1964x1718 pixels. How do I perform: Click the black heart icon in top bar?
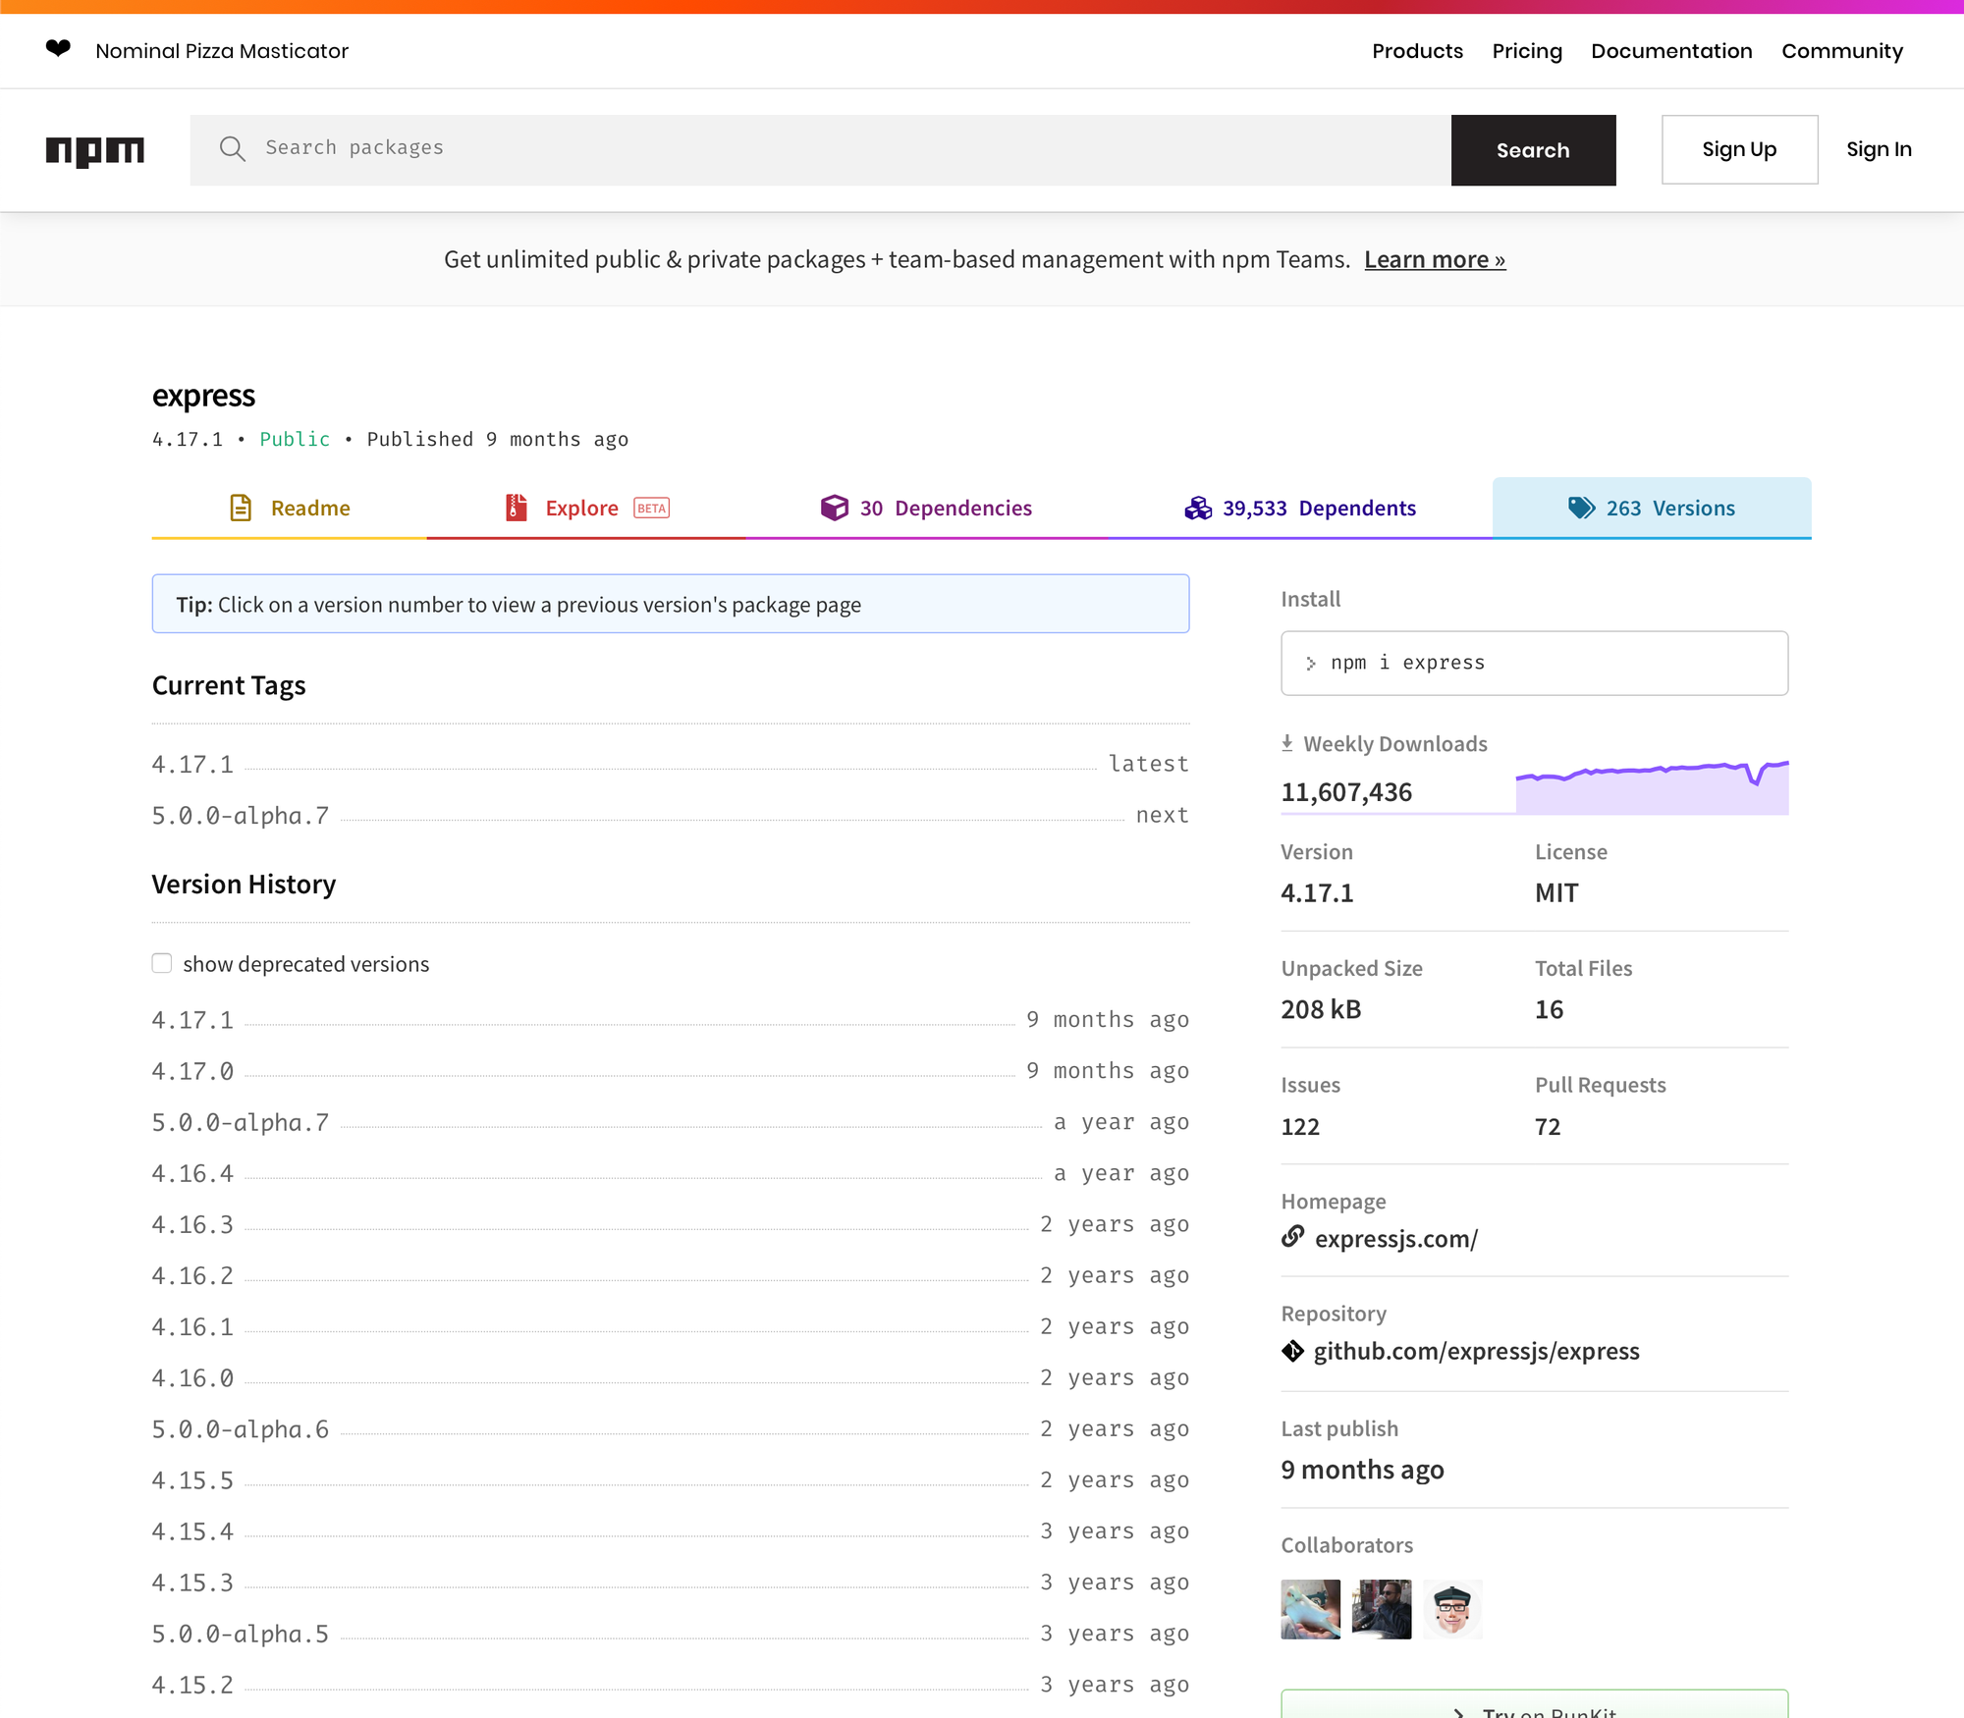tap(59, 48)
